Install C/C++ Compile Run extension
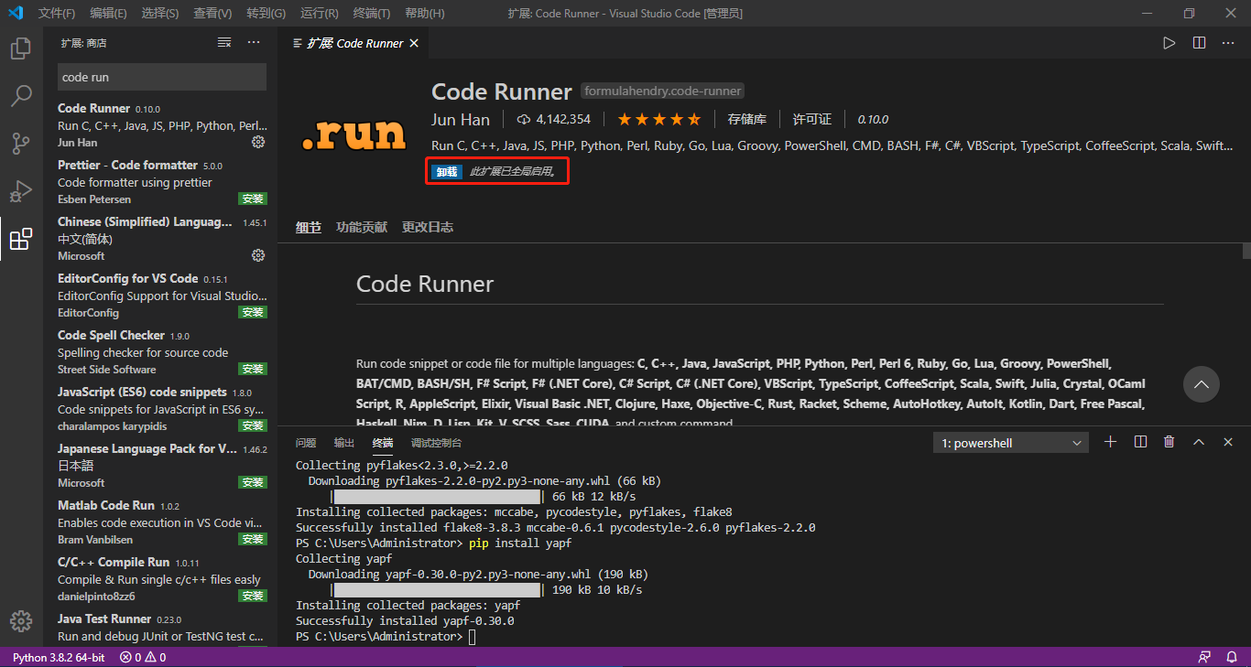This screenshot has width=1251, height=667. tap(252, 596)
